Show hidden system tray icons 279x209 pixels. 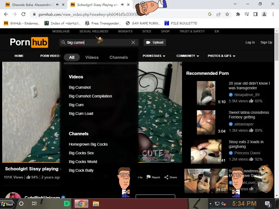211,204
